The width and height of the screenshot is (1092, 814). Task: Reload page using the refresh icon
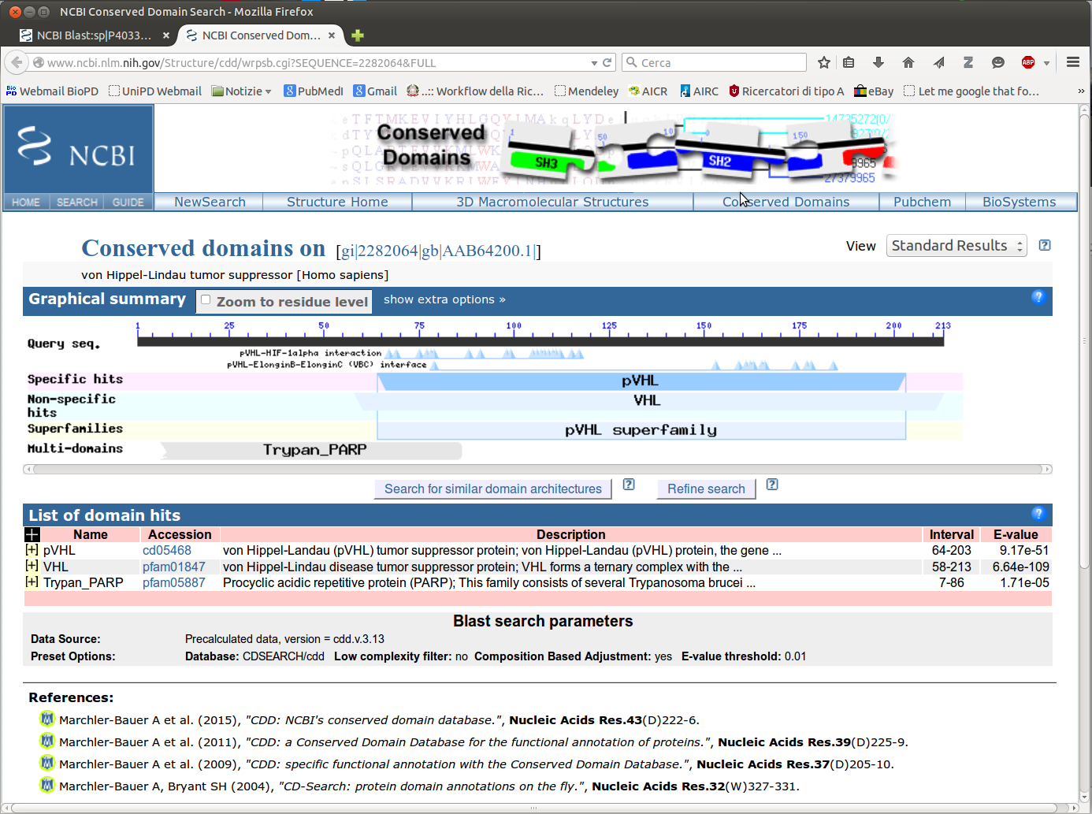tap(607, 62)
